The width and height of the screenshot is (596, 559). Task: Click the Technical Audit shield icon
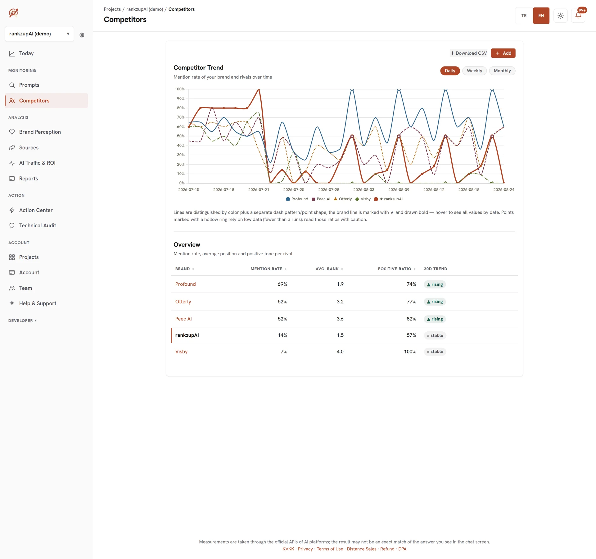[x=12, y=225]
